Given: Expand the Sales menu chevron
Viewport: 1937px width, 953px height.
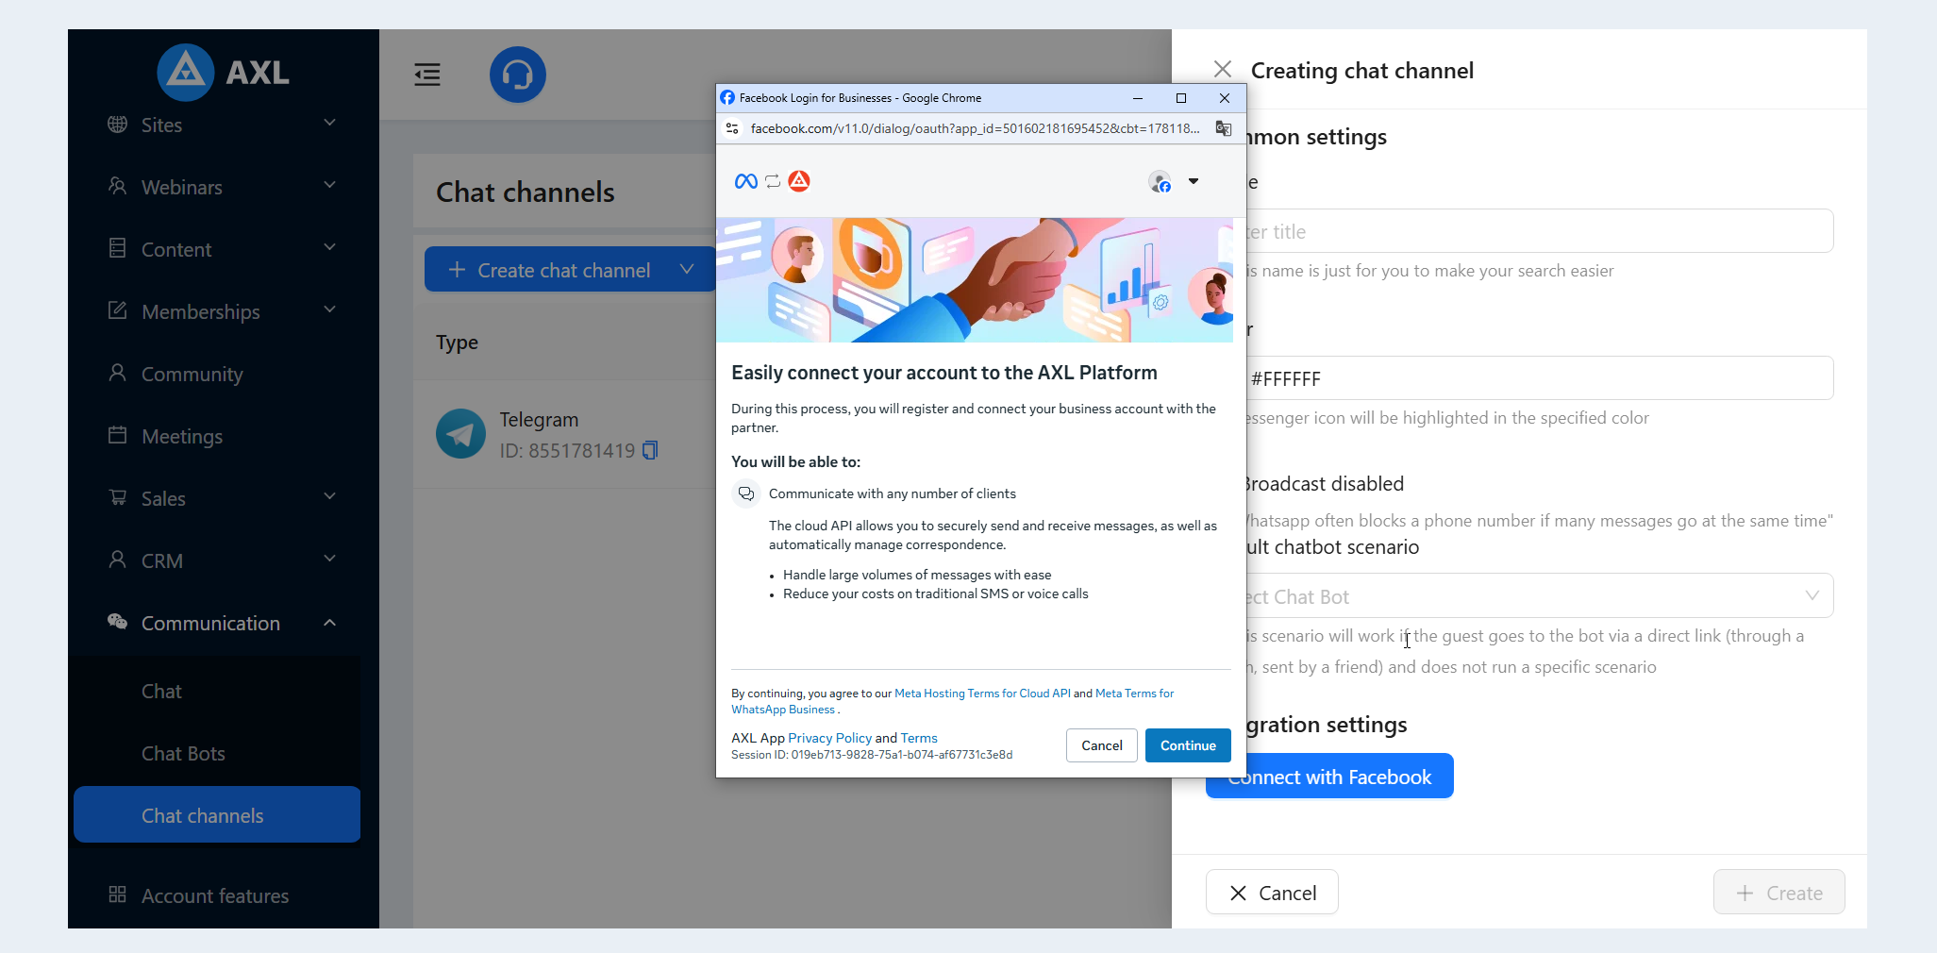Looking at the screenshot, I should [x=330, y=497].
